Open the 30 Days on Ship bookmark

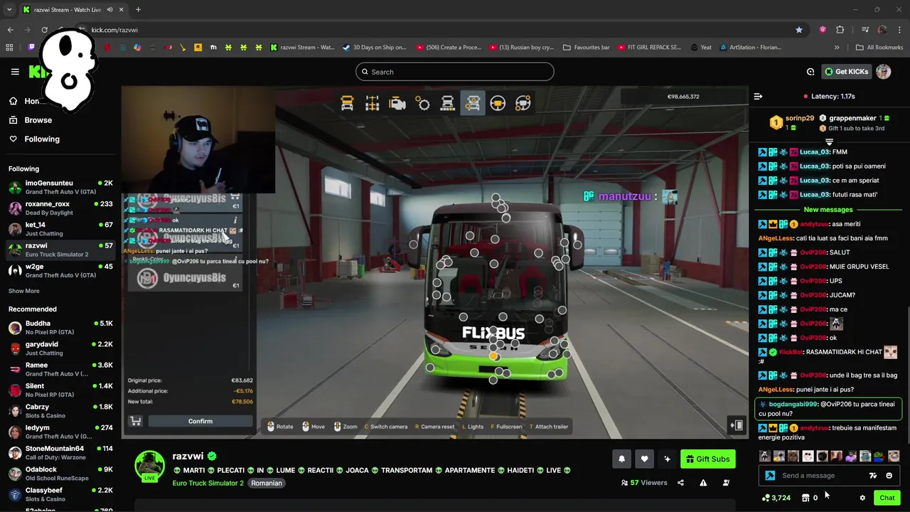pyautogui.click(x=374, y=48)
